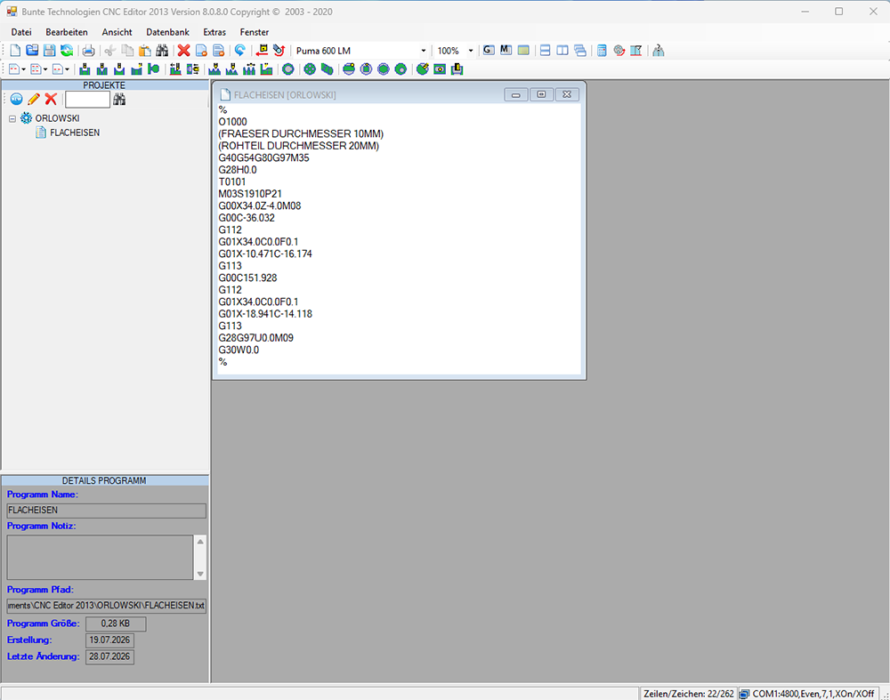
Task: Click the receive-from-machine icon
Action: tap(279, 51)
